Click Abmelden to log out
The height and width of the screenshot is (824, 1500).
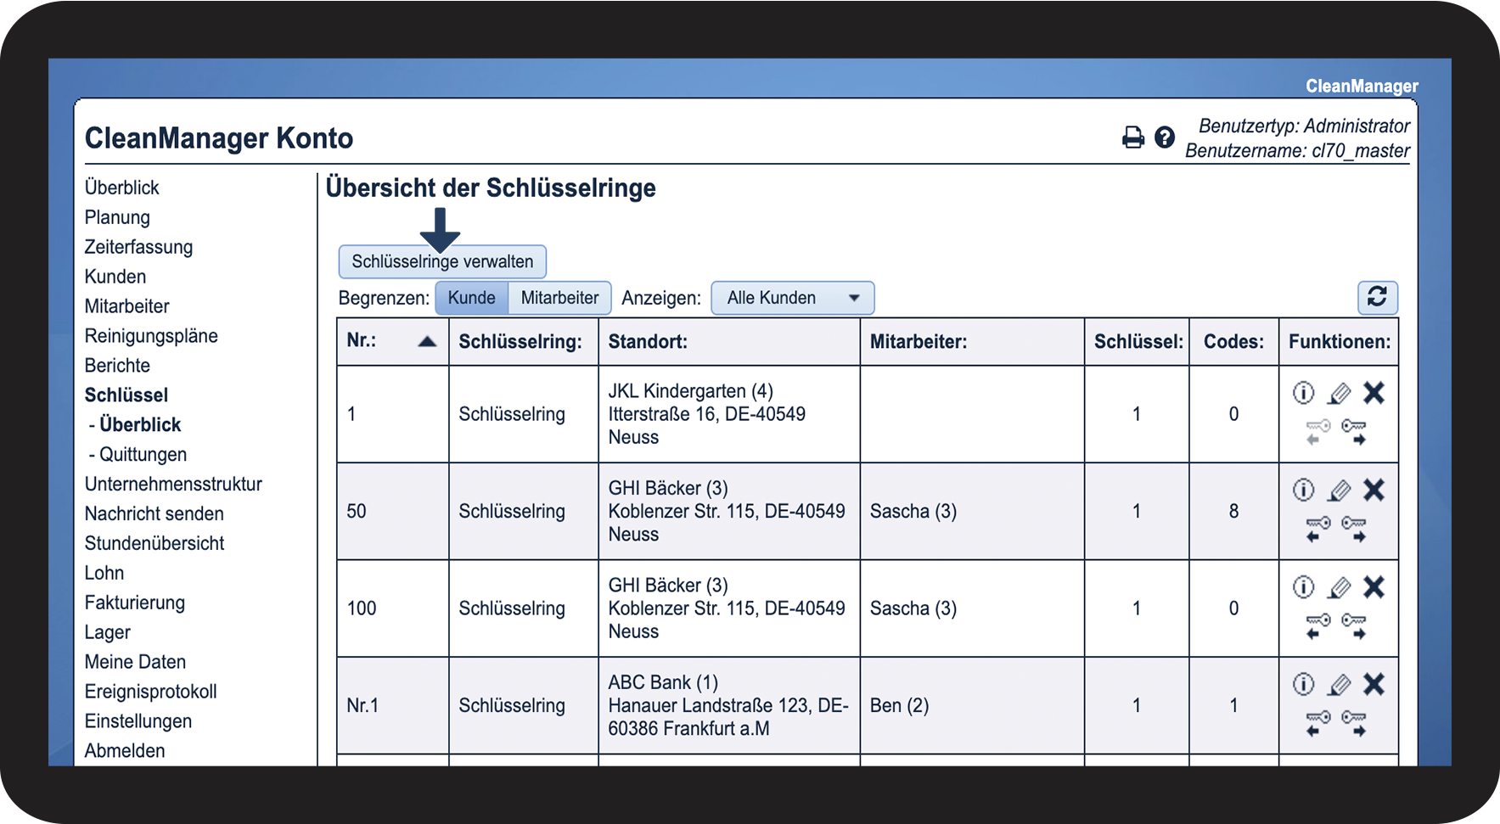tap(125, 751)
